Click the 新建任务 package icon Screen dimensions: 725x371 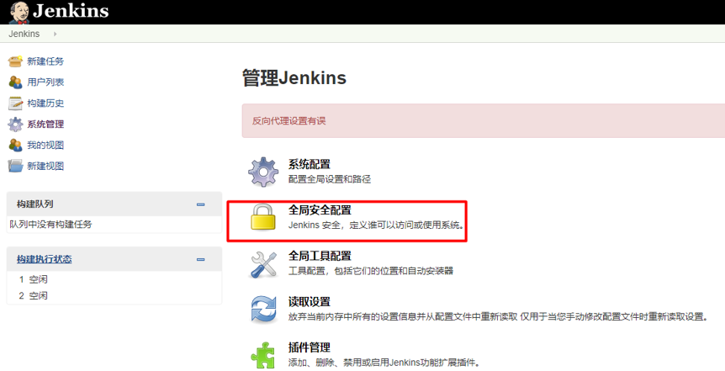pos(15,61)
